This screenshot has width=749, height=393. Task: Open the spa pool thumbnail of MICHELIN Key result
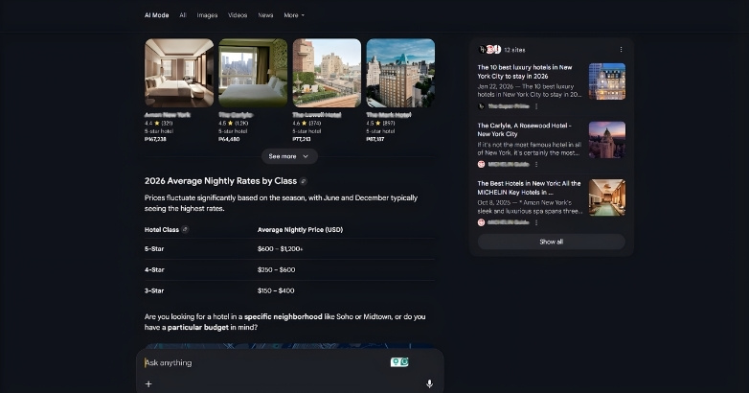[x=606, y=197]
